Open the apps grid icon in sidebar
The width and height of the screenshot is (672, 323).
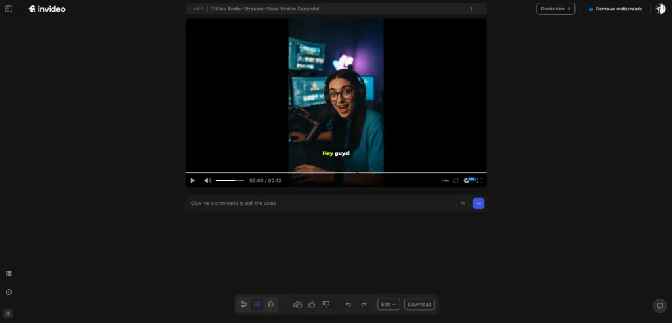tap(9, 274)
